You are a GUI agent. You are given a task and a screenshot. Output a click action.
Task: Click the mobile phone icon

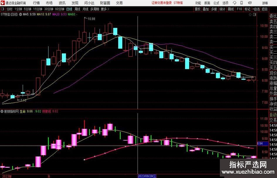pos(242,3)
